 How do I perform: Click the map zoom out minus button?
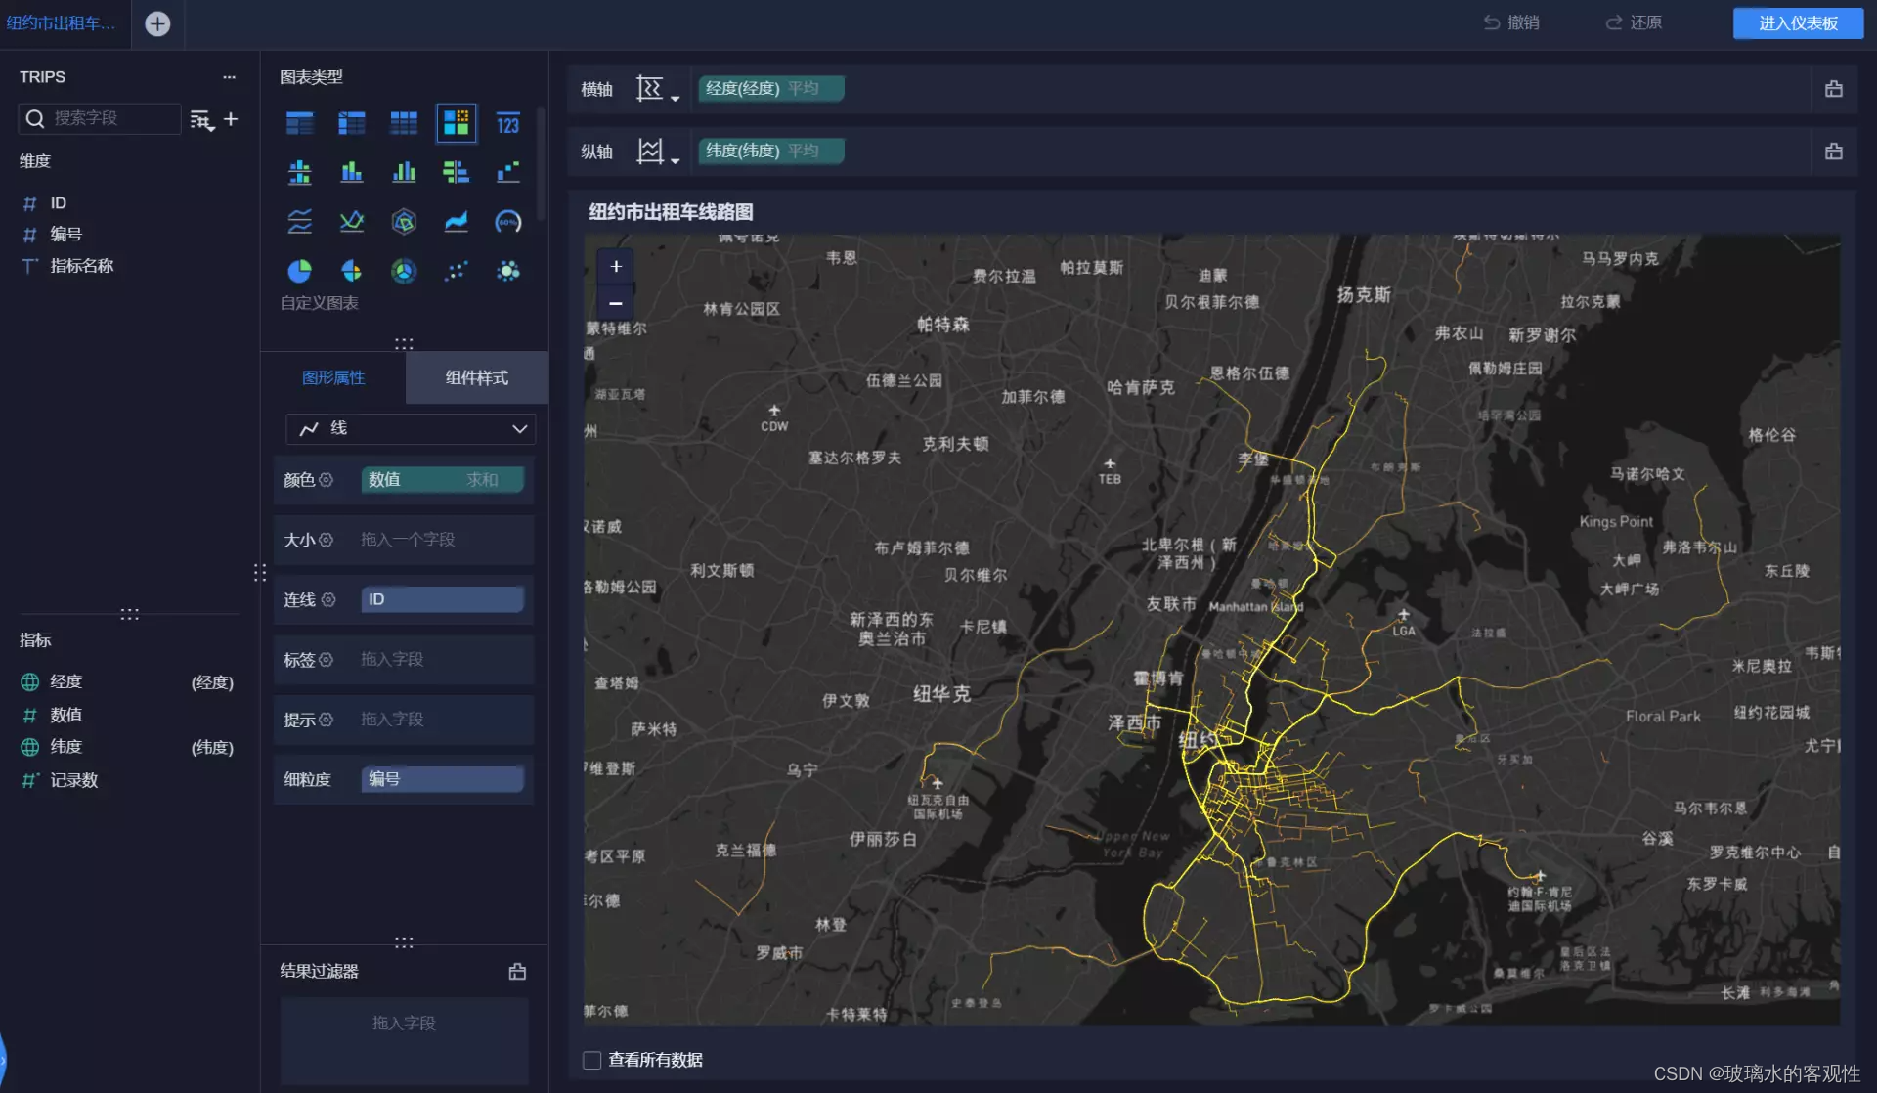click(x=616, y=303)
